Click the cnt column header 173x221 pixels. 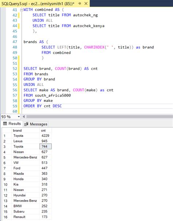[x=46, y=130]
